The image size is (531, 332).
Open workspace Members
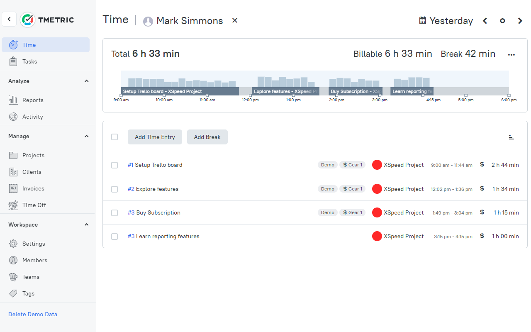[34, 260]
